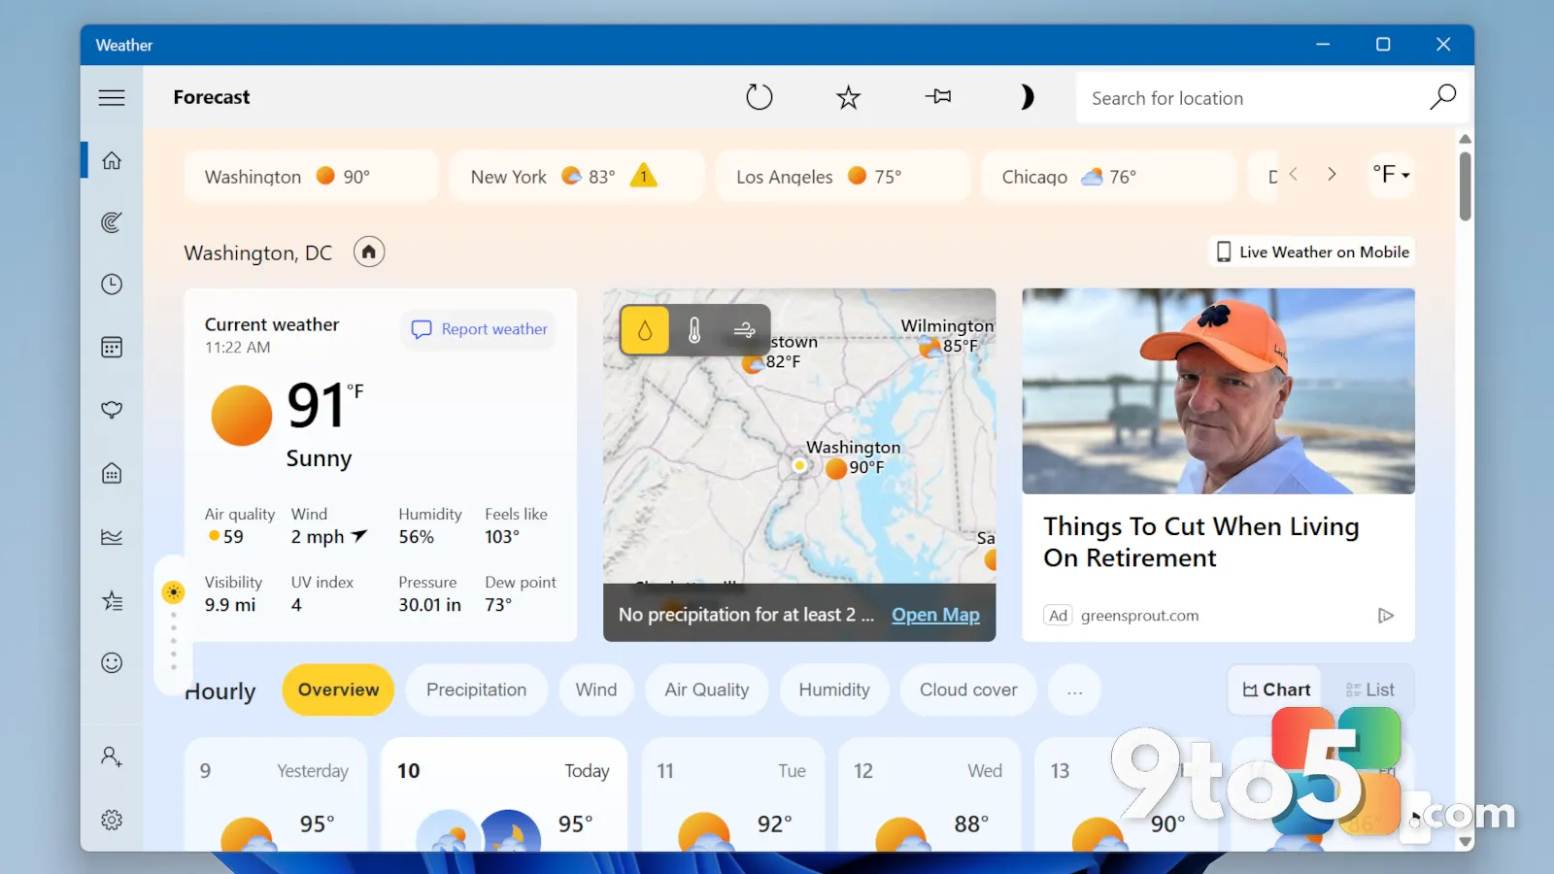Select the Los Angeles 75° card

(x=843, y=176)
